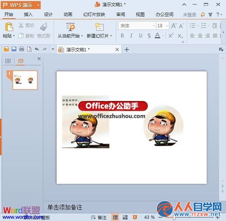Toggle Bold formatting

click(x=122, y=36)
